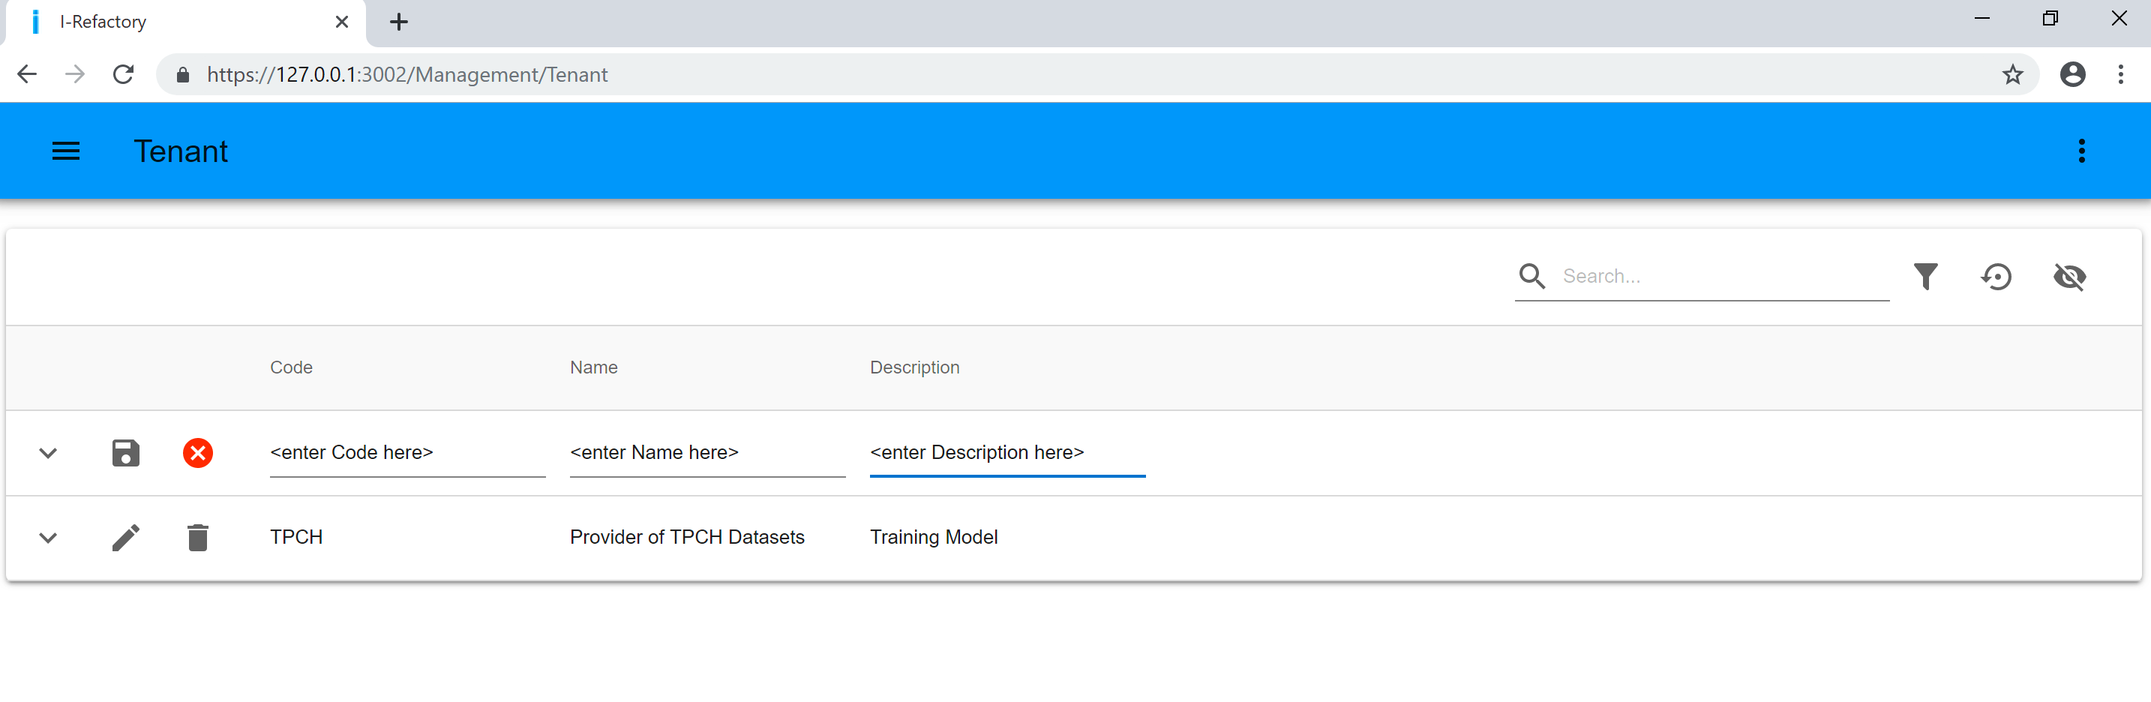Sort by the Code column header

(x=290, y=367)
